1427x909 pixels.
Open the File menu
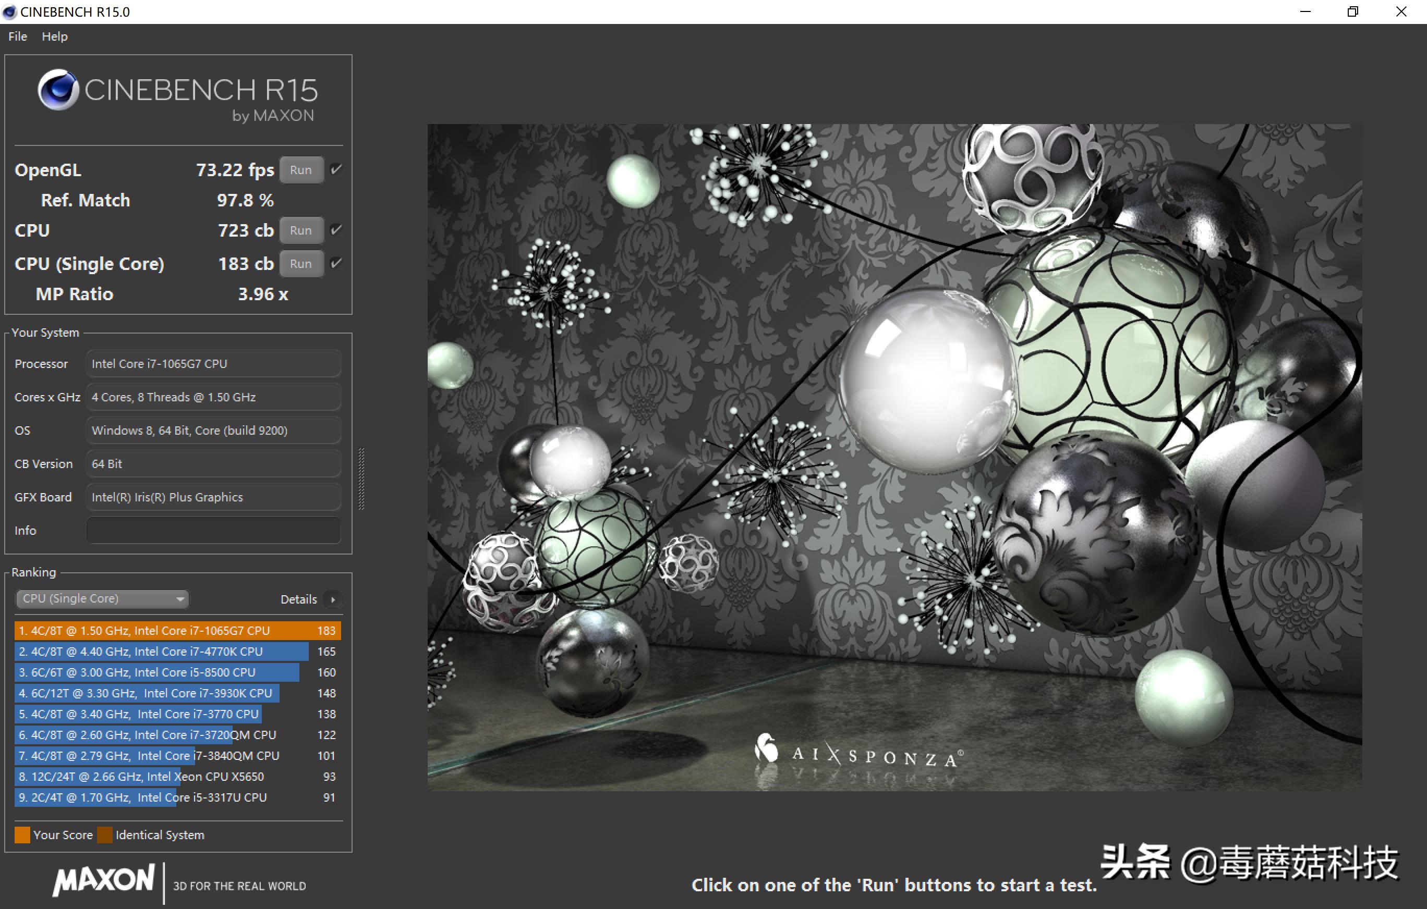coord(18,36)
